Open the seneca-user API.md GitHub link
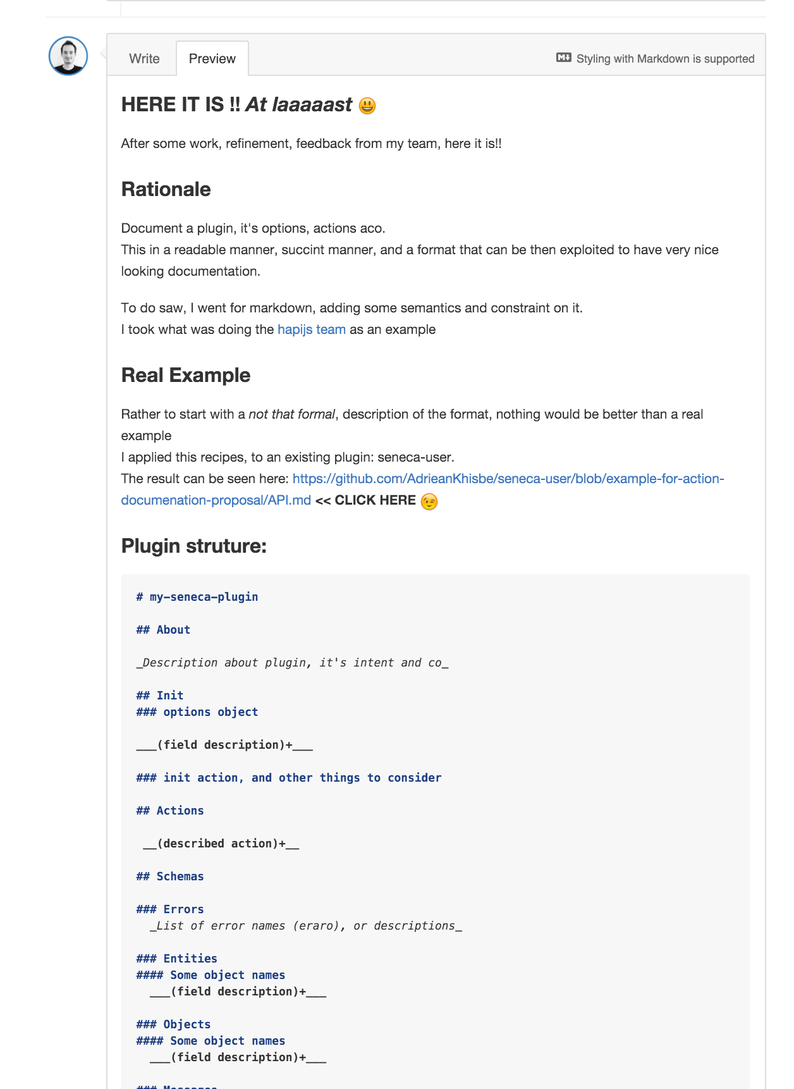Image resolution: width=794 pixels, height=1089 pixels. point(422,489)
